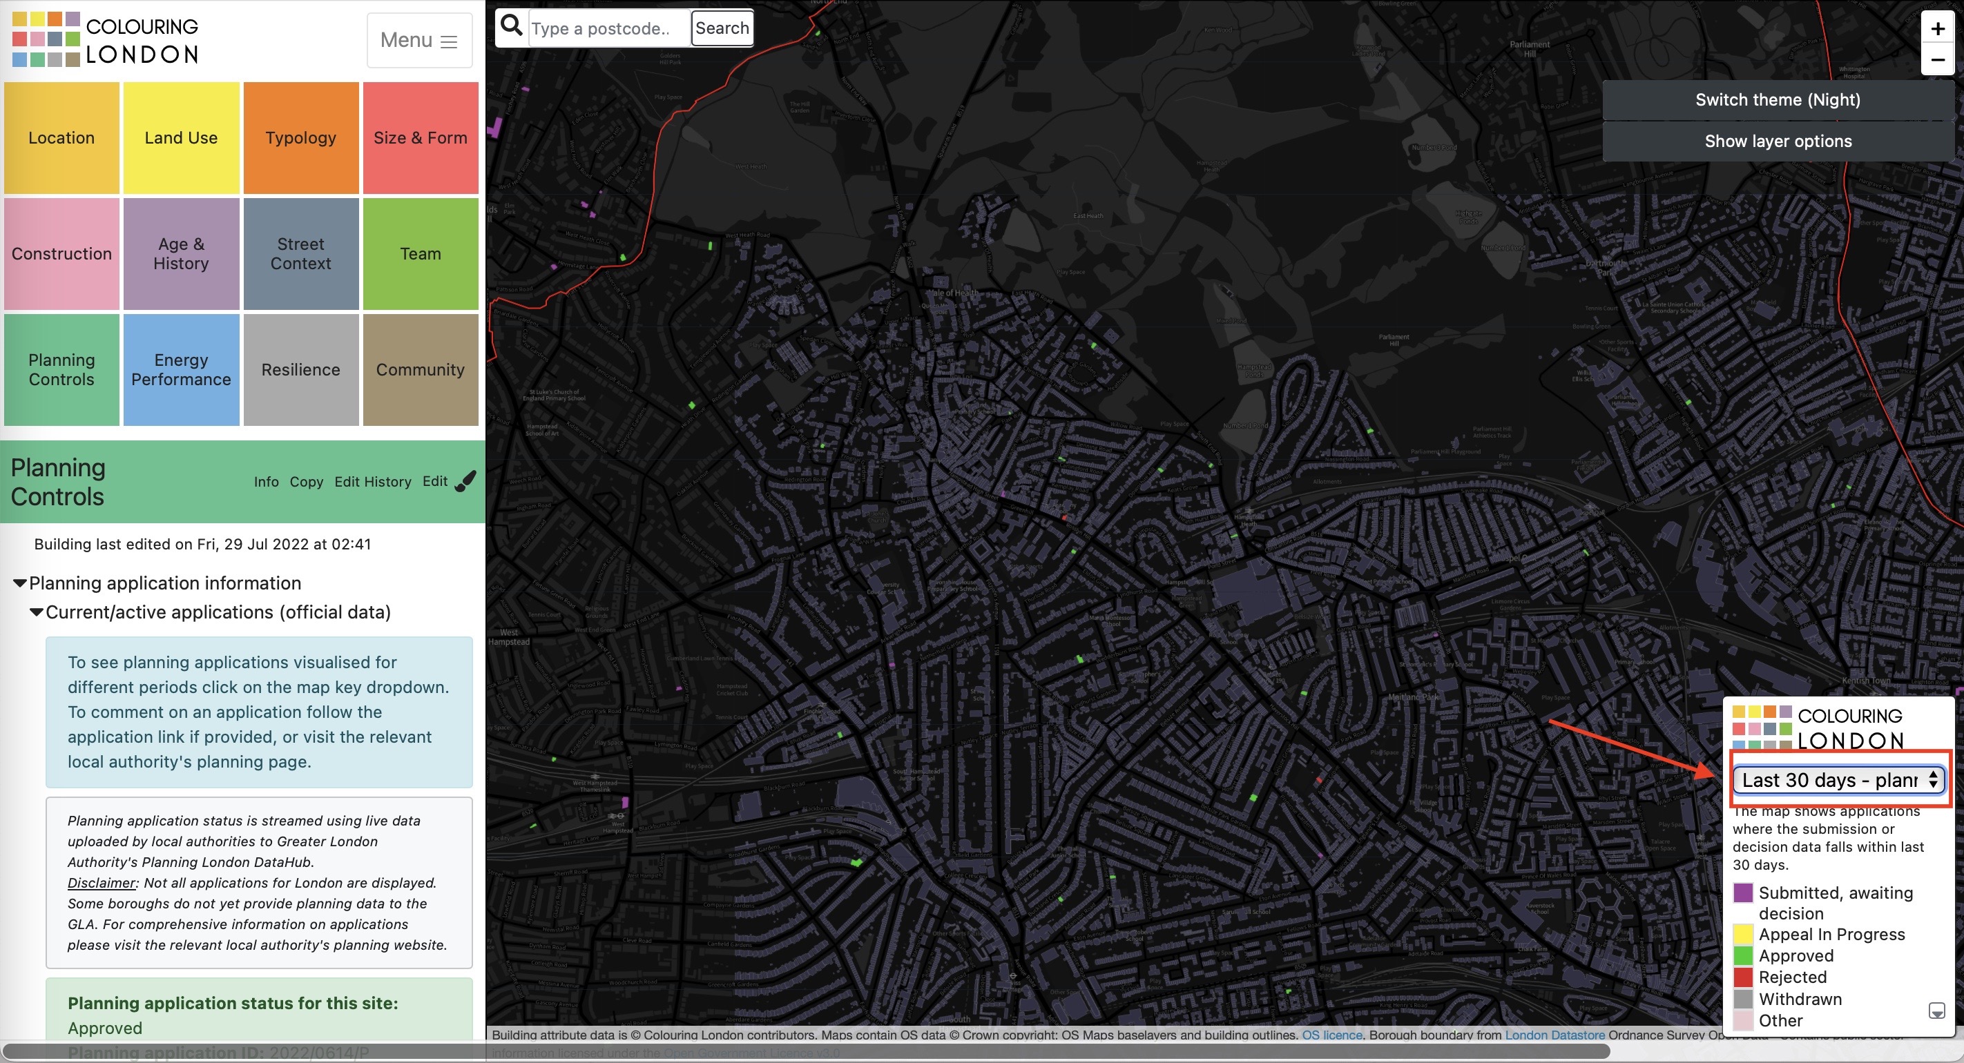
Task: Click the Colouring London logo in the map legend
Action: click(x=1818, y=727)
